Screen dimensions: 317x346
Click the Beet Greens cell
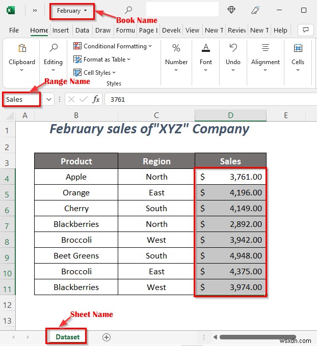76,255
